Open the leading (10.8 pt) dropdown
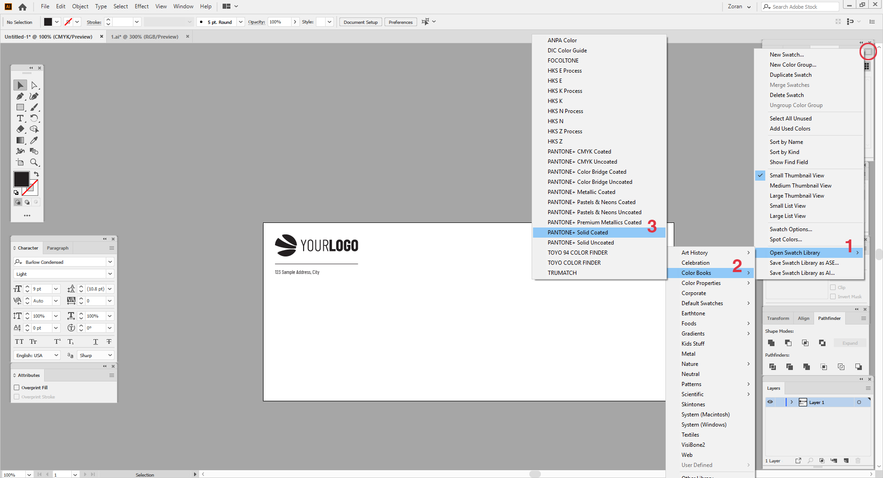 pyautogui.click(x=110, y=289)
